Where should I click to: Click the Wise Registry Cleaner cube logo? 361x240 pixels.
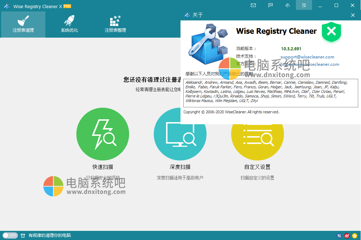pos(208,44)
